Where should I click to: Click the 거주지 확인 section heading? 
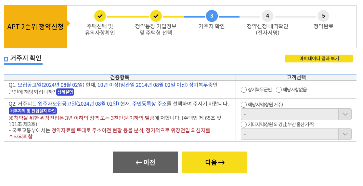point(26,58)
